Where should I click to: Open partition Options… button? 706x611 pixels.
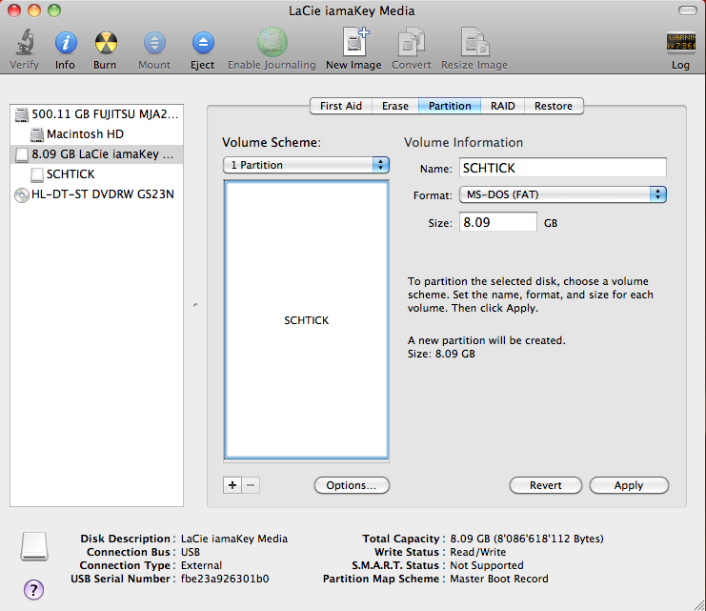click(352, 485)
